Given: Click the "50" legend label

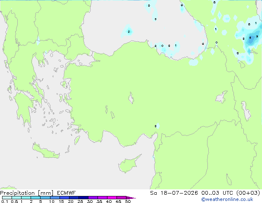Looking at the screenshot, I should point(128,201).
